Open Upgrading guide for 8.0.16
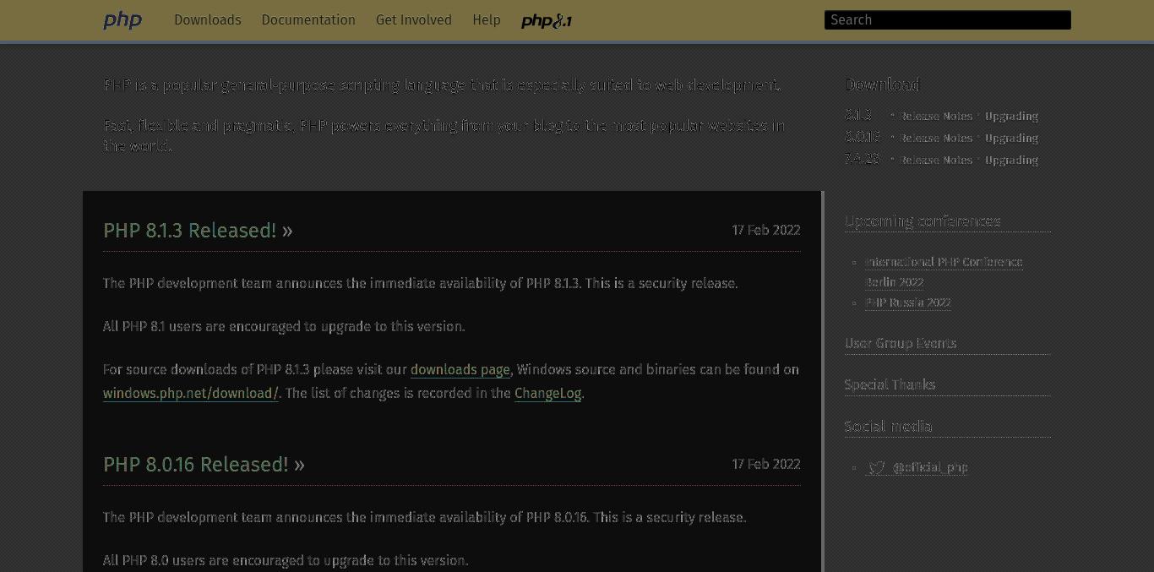The image size is (1154, 572). [1011, 139]
